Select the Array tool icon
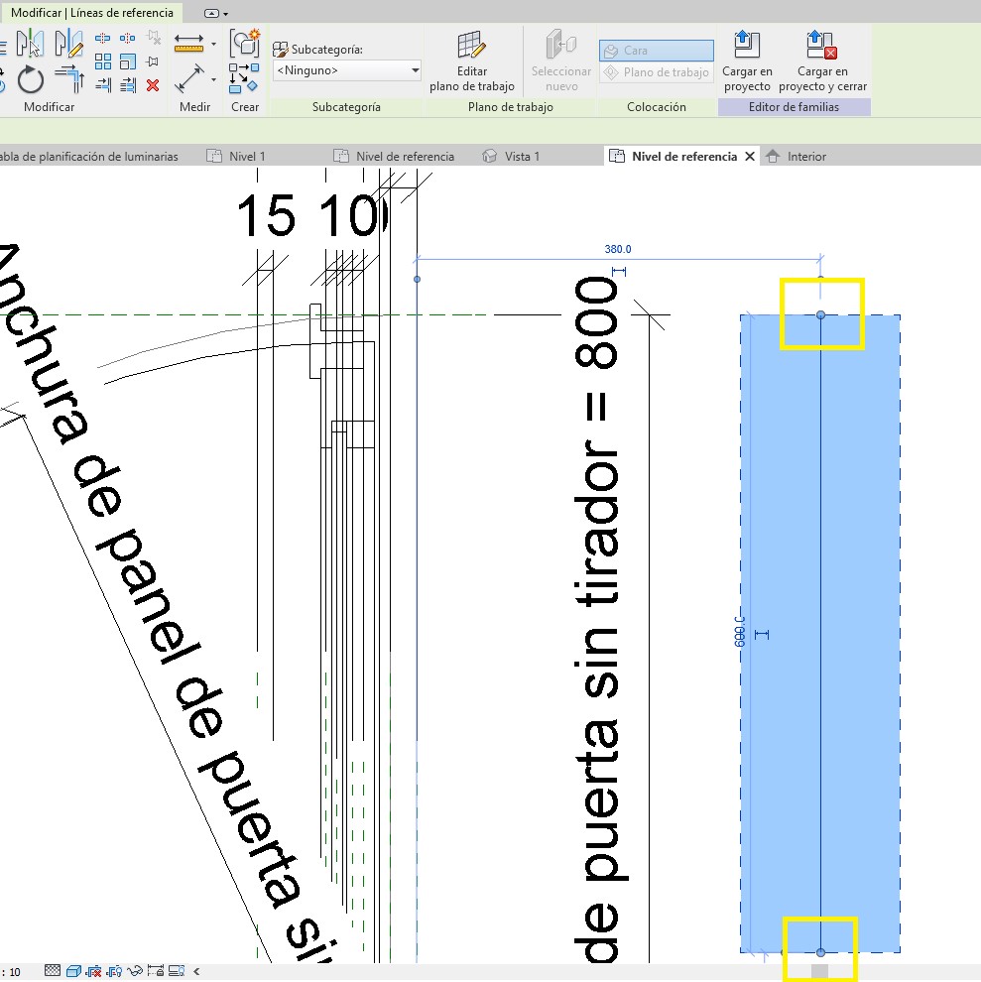 click(103, 61)
